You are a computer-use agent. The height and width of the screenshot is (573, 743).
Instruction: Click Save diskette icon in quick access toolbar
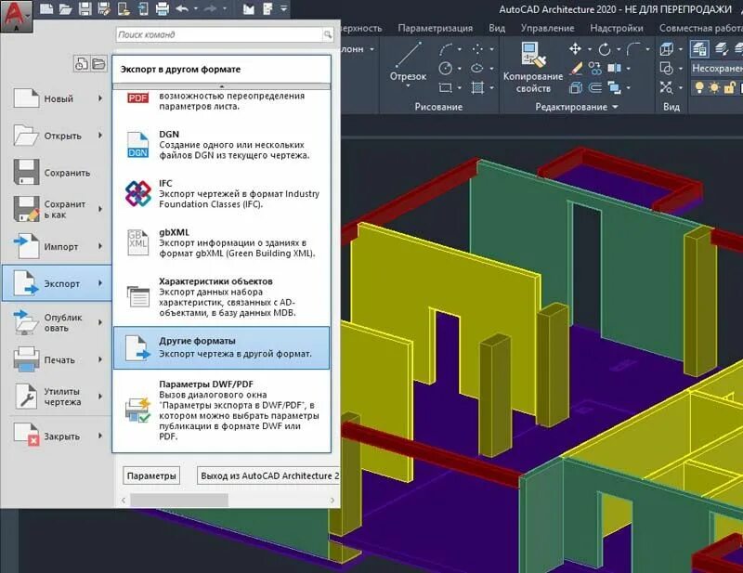pos(85,8)
